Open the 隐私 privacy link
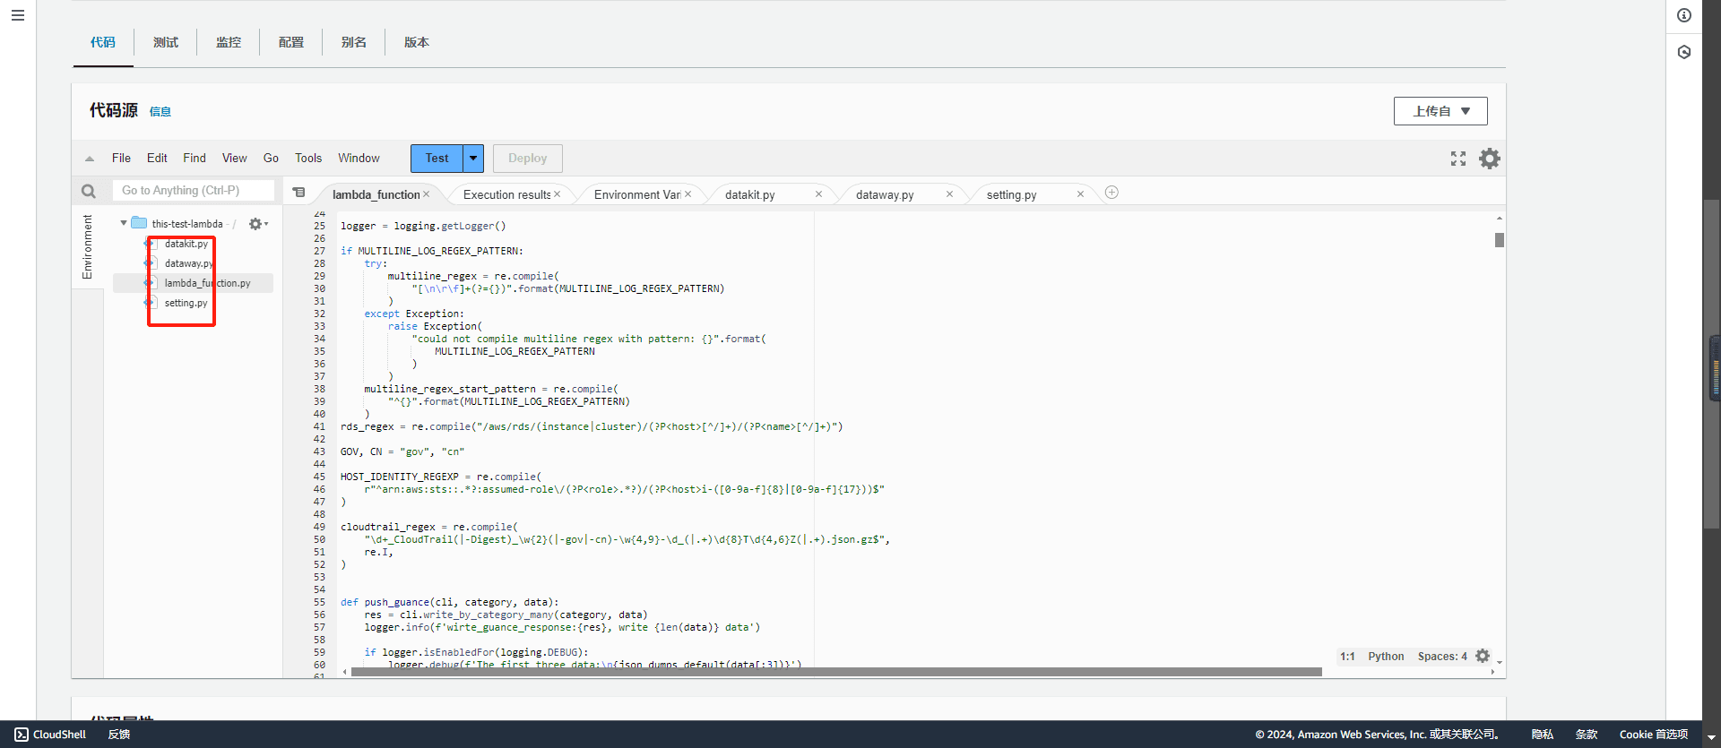Screen dimensions: 1721x748 click(x=1543, y=735)
